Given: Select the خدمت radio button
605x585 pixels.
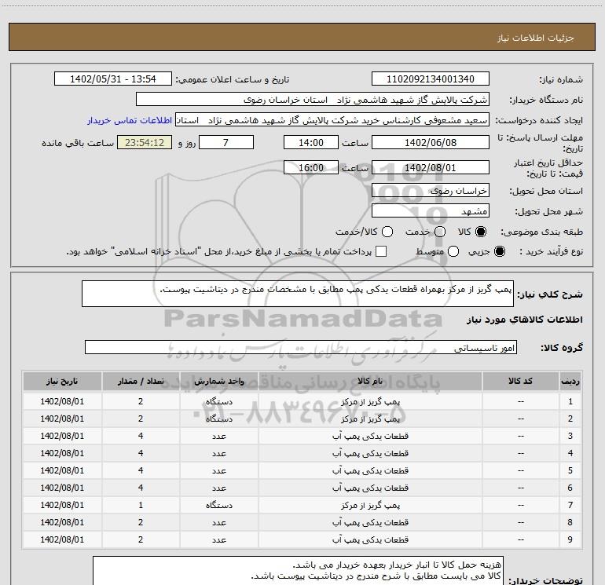Looking at the screenshot, I should point(439,232).
